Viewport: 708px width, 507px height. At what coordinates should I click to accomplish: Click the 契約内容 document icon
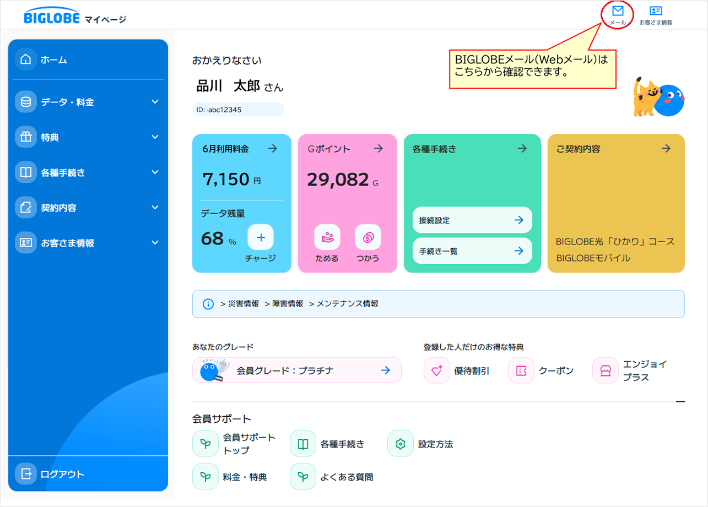tap(25, 208)
